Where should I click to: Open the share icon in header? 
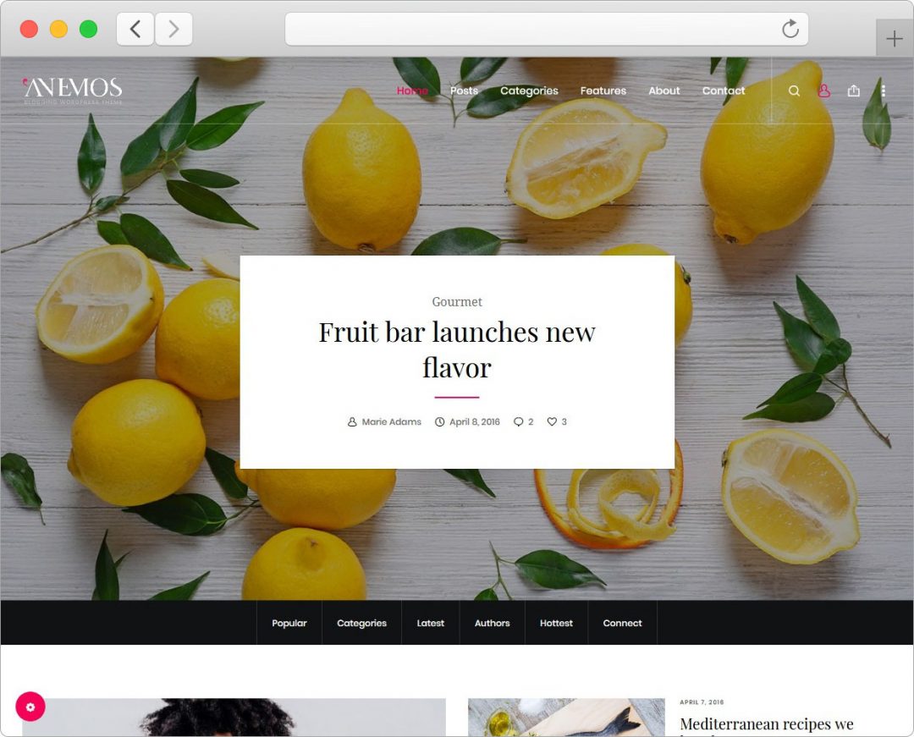[853, 91]
